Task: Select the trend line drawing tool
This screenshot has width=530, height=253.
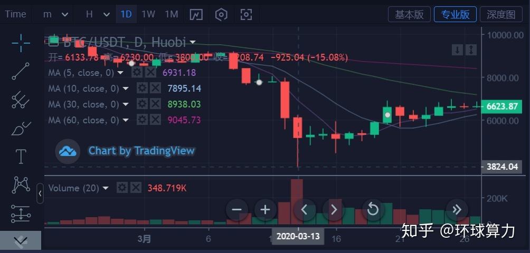Action: (x=21, y=71)
